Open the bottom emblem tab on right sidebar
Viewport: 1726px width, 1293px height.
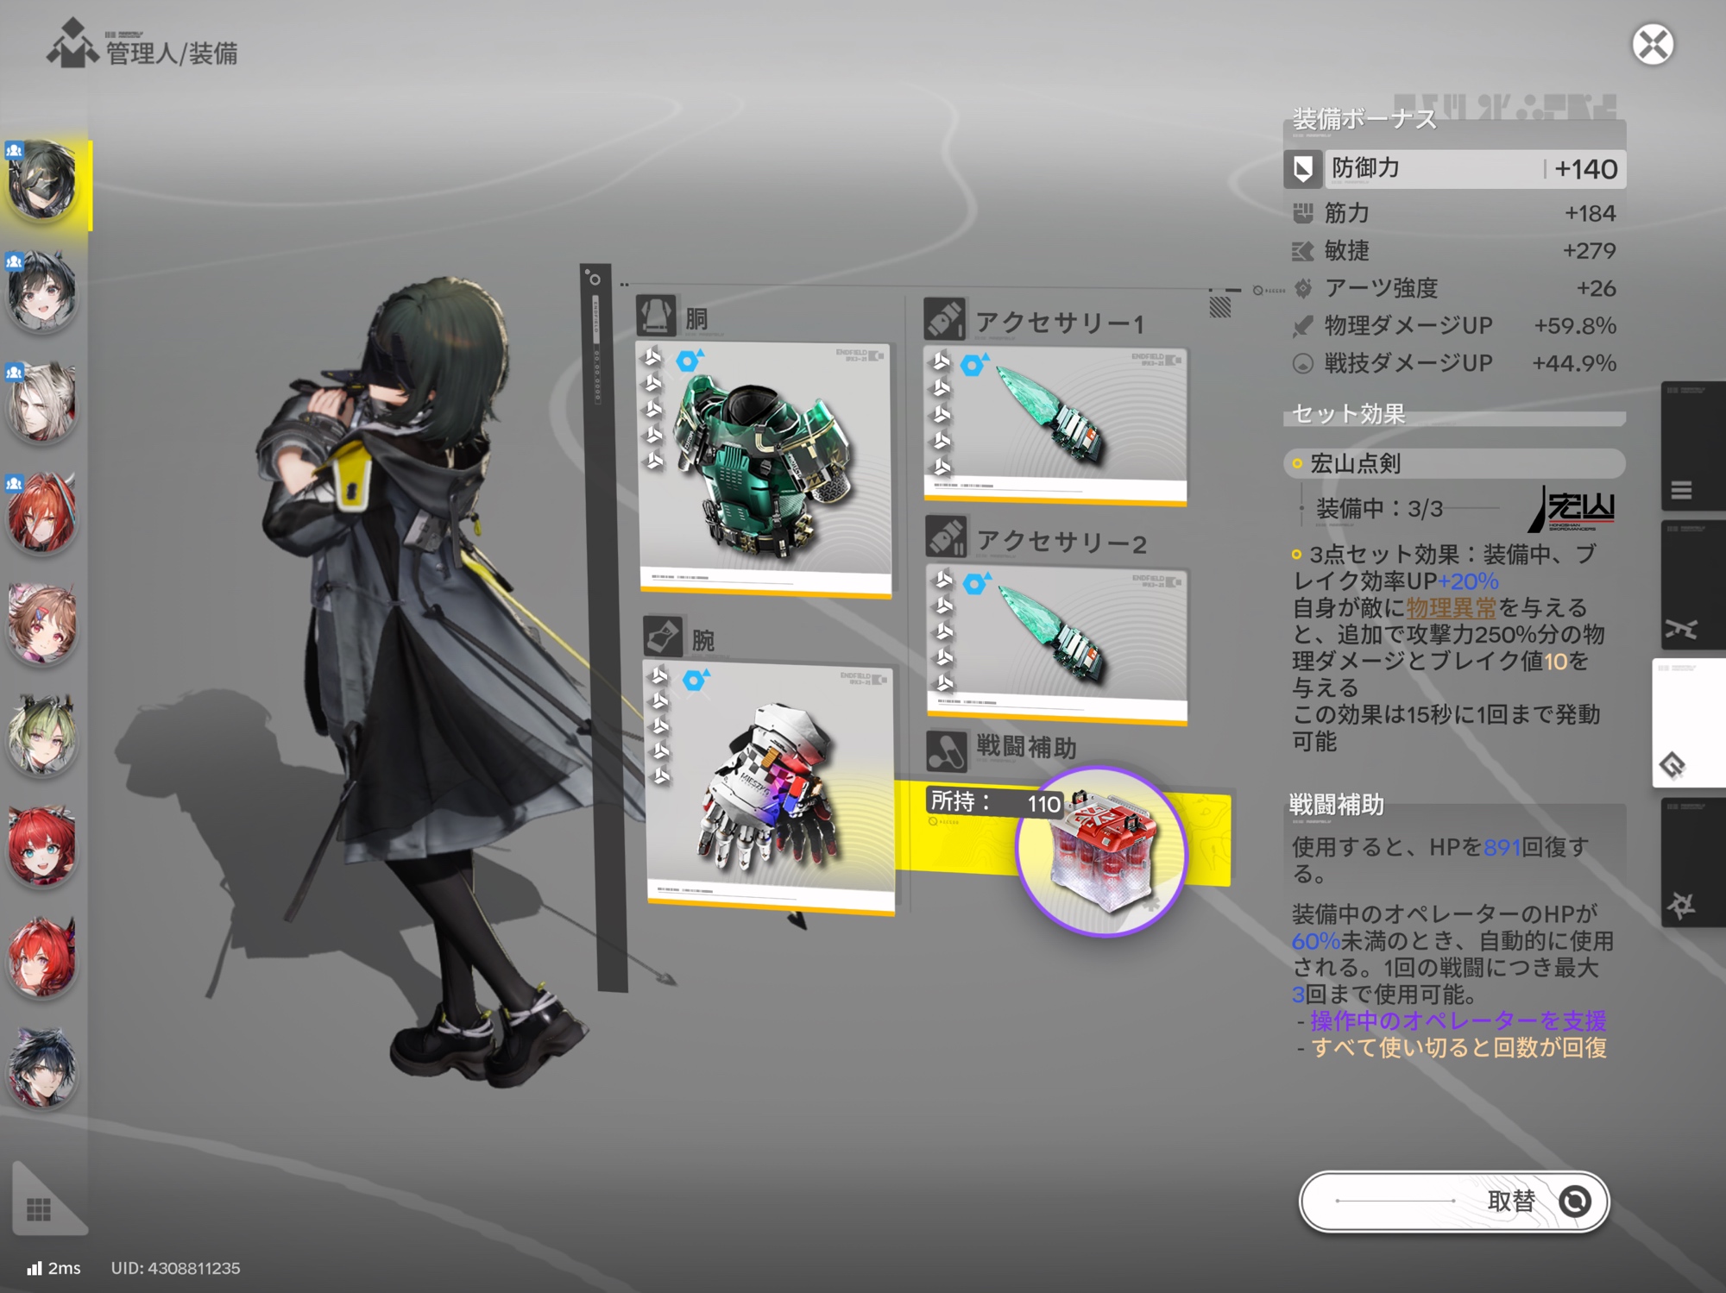click(1681, 906)
